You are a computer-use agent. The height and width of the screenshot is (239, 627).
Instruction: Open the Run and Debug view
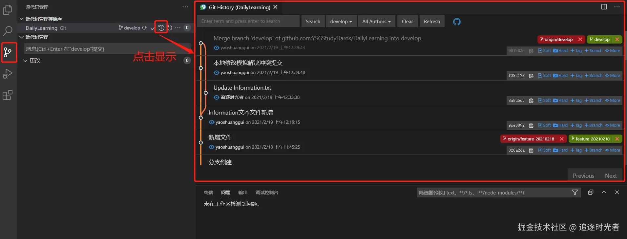point(8,74)
